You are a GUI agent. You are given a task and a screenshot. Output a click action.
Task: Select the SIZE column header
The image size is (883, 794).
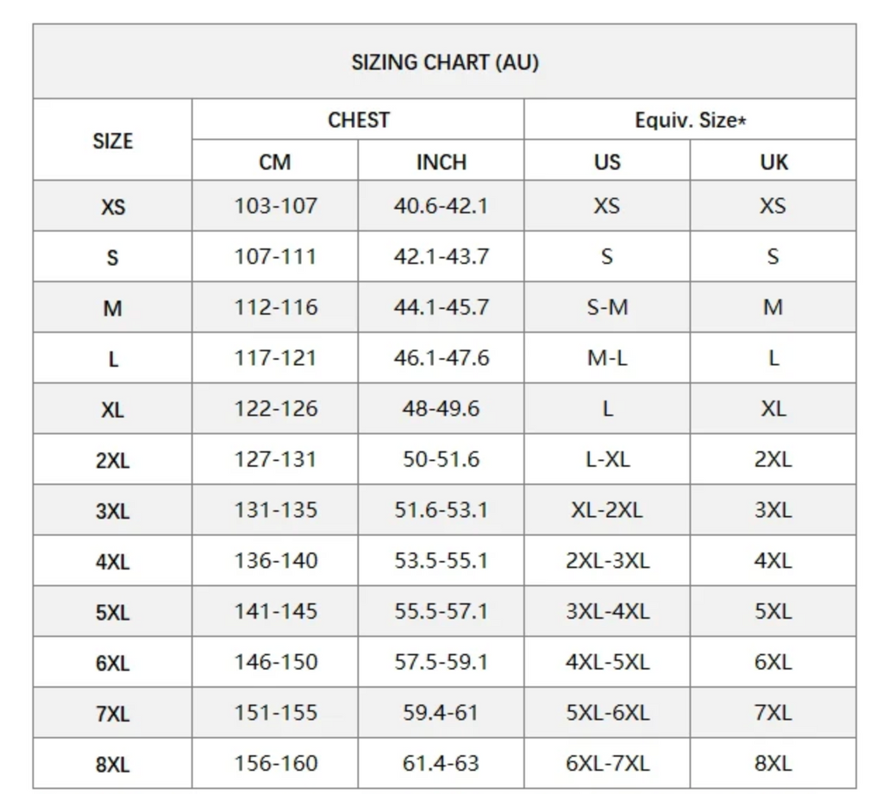tap(113, 141)
